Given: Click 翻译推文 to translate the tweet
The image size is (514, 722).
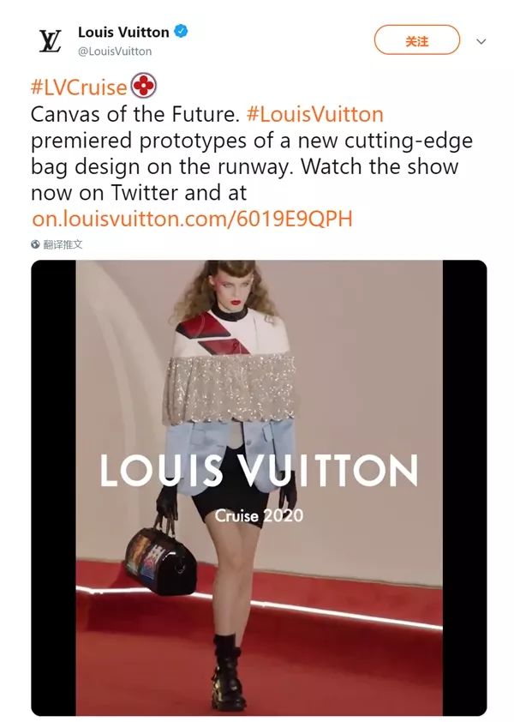Looking at the screenshot, I should coord(63,244).
